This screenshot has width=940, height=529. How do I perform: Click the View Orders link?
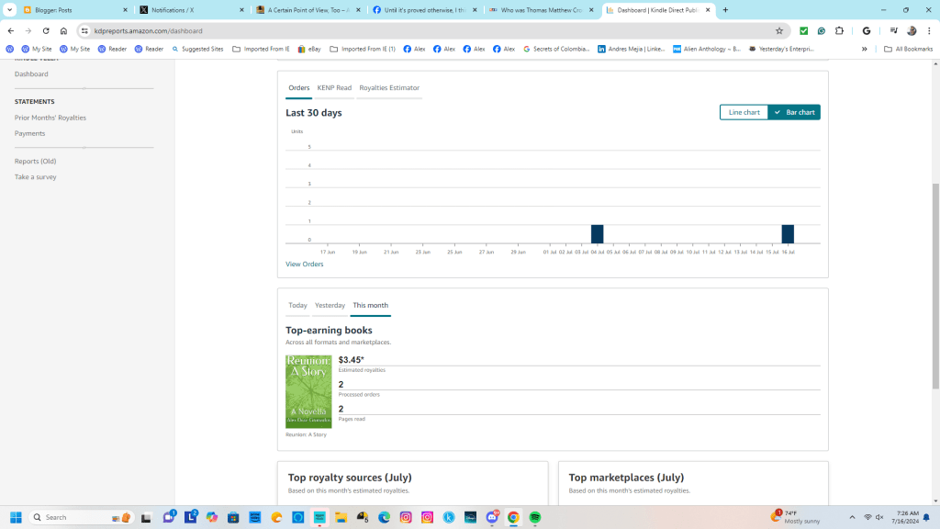305,264
